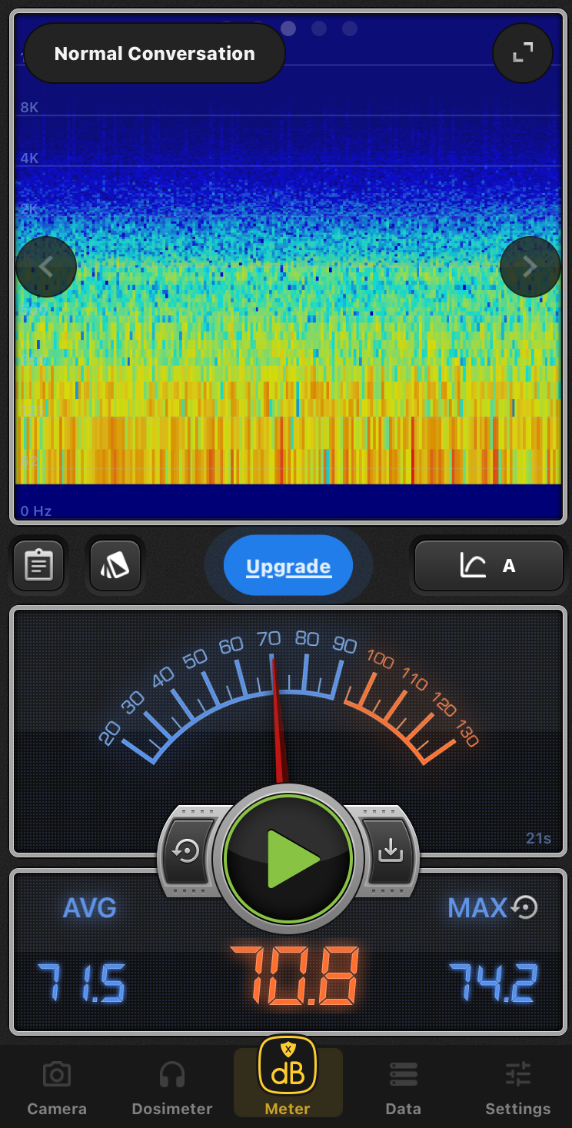Image resolution: width=572 pixels, height=1128 pixels.
Task: Tap the eraser/theme icon button
Action: 115,566
